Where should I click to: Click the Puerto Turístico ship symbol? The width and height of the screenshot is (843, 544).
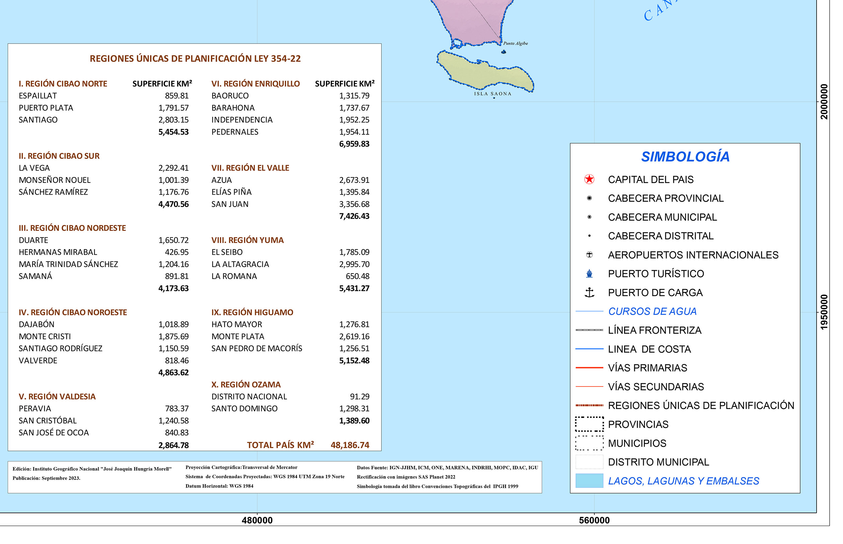pyautogui.click(x=589, y=274)
